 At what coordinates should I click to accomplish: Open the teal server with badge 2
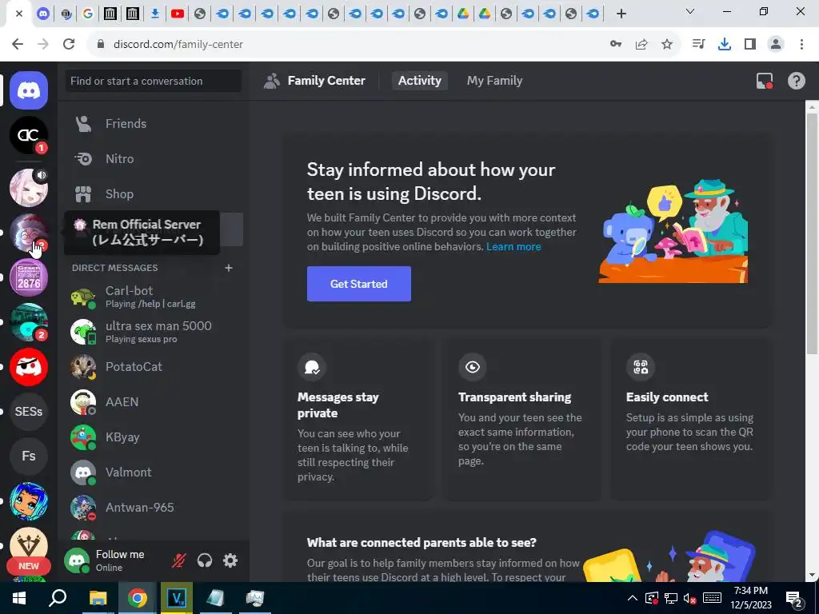pyautogui.click(x=29, y=322)
